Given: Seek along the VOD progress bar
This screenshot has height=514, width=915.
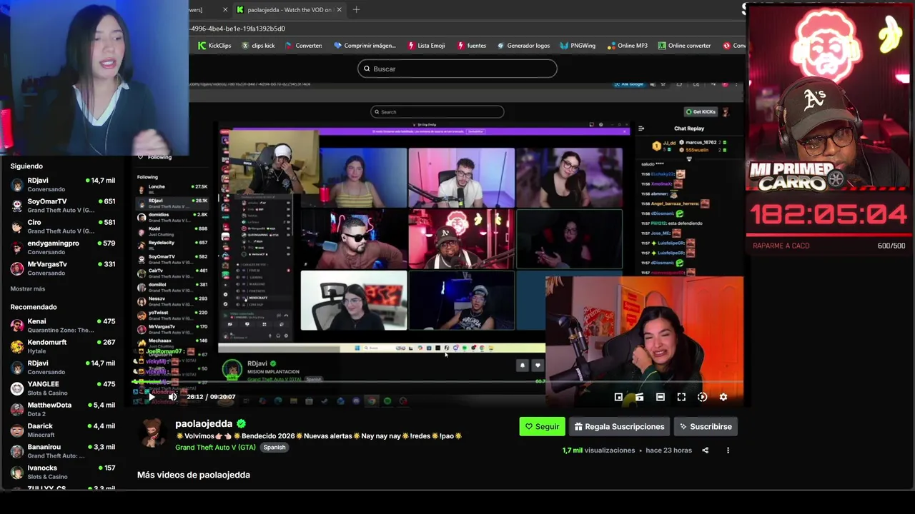Looking at the screenshot, I should tap(436, 383).
